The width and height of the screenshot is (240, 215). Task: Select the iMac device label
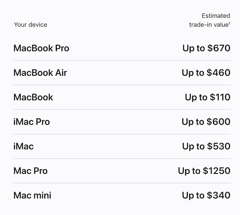[23, 146]
